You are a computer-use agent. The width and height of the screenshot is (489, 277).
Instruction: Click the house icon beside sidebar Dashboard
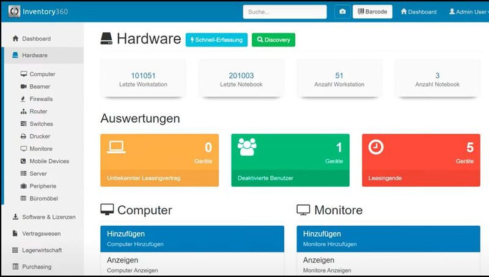point(15,38)
